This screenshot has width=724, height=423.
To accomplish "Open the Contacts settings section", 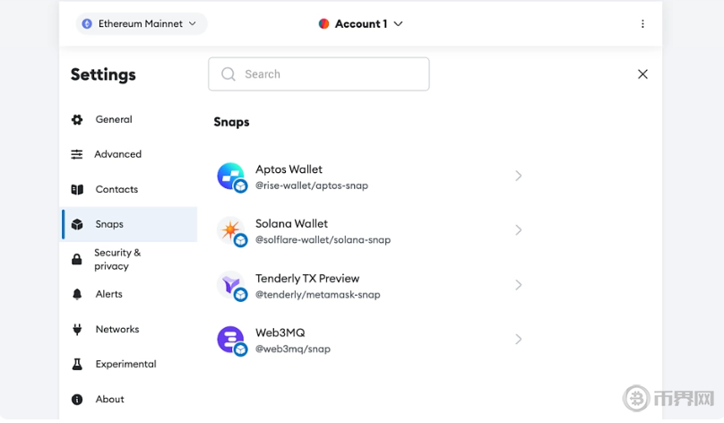I will 116,190.
